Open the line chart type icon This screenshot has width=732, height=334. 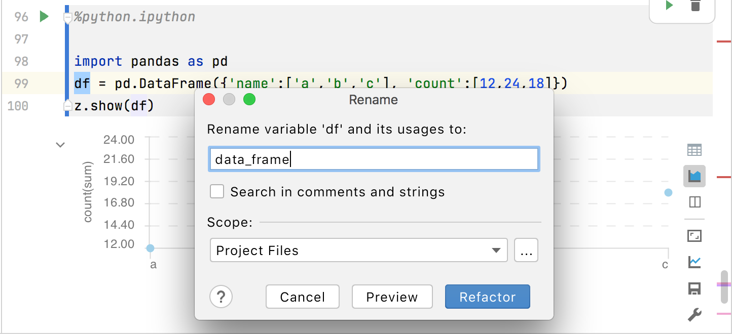(x=694, y=263)
